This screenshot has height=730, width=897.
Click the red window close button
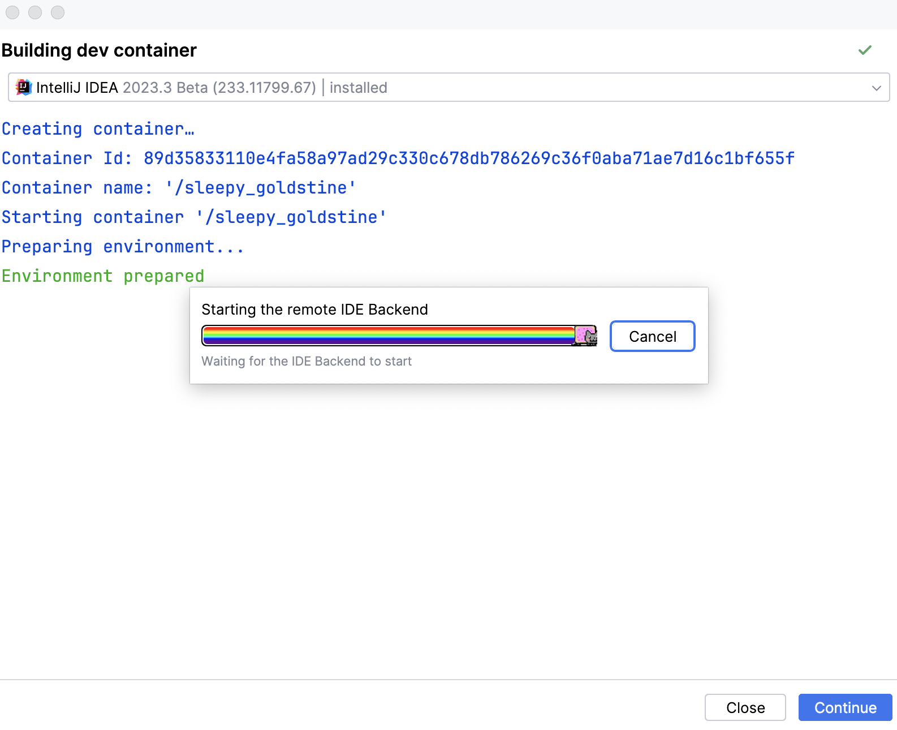12,12
